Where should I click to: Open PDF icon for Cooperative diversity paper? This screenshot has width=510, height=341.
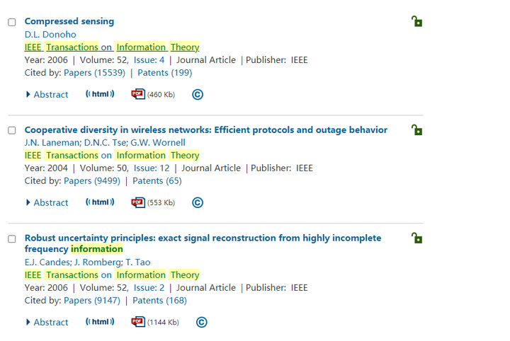tap(138, 202)
